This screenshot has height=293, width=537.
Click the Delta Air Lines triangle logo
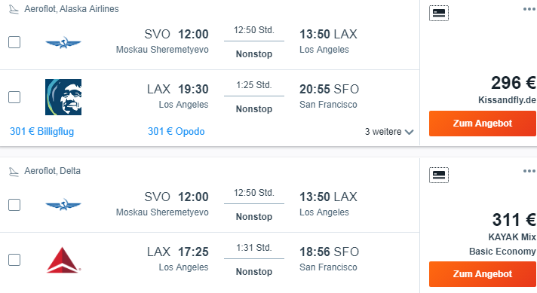tap(63, 260)
